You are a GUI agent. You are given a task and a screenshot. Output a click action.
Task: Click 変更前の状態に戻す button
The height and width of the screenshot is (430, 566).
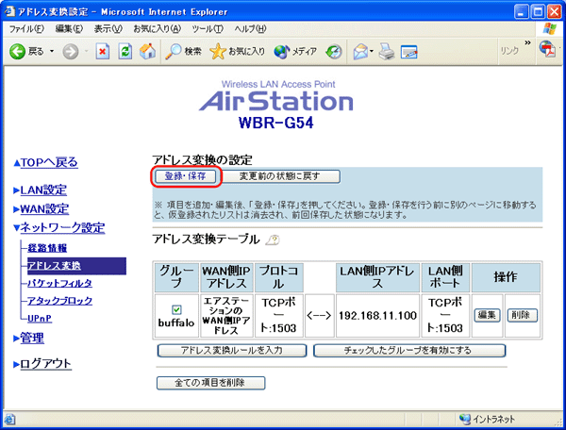tap(280, 176)
